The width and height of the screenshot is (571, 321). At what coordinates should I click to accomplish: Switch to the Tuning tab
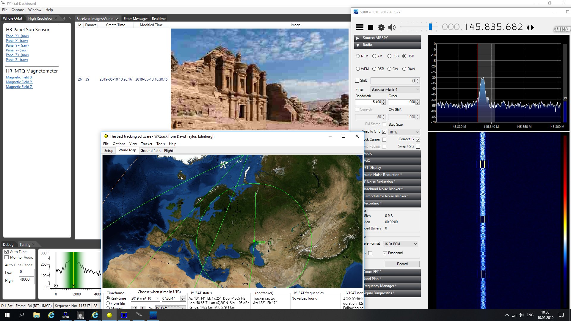tap(25, 245)
